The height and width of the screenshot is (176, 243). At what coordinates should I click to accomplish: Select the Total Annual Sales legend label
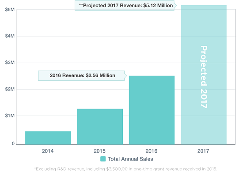tap(130, 159)
